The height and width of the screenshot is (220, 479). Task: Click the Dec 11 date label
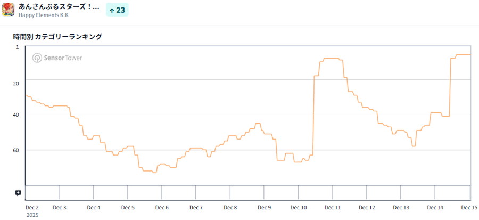(333, 207)
